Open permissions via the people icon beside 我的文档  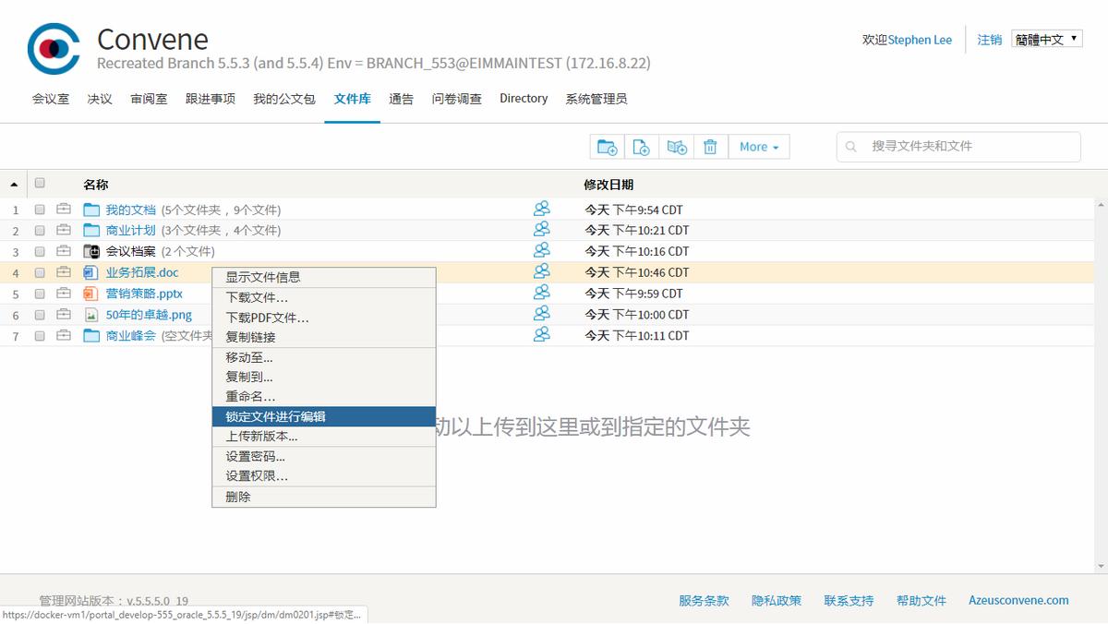542,209
